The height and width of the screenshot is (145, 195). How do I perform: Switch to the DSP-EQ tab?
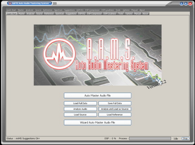(x=82, y=14)
